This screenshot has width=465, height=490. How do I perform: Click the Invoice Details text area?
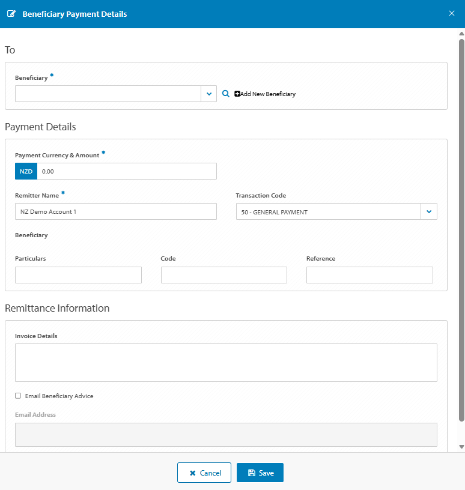pos(226,363)
